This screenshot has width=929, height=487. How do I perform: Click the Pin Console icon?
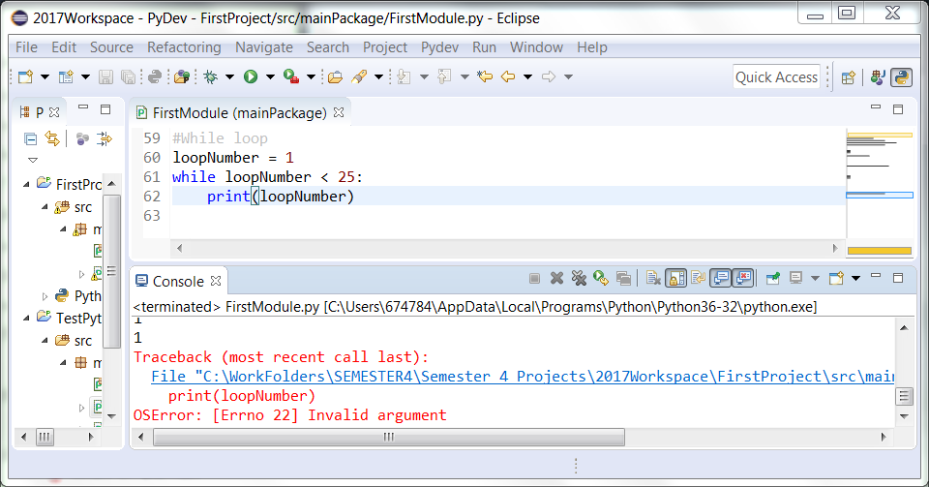coord(773,278)
